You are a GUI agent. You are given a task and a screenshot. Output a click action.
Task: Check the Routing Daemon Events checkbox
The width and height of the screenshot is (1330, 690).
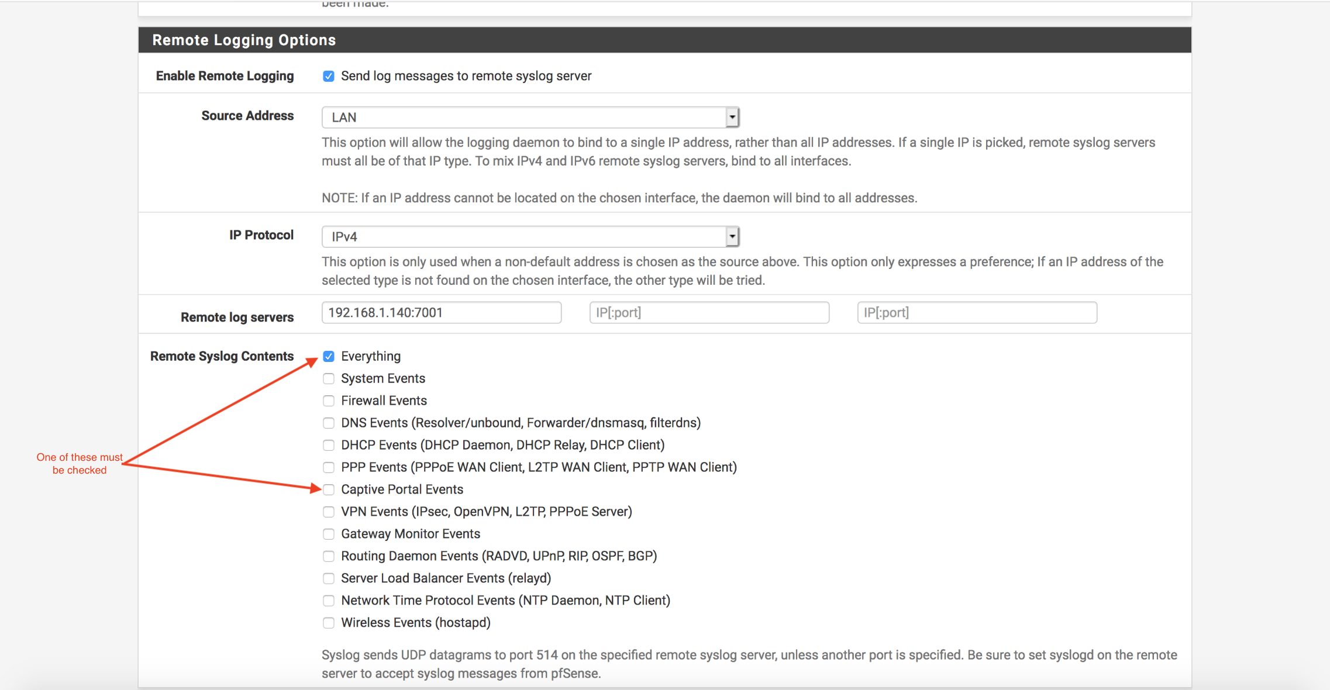(329, 556)
